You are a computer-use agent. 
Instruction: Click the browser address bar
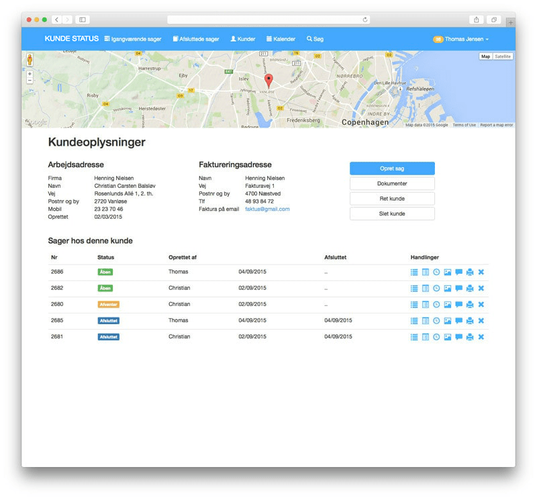(x=268, y=19)
